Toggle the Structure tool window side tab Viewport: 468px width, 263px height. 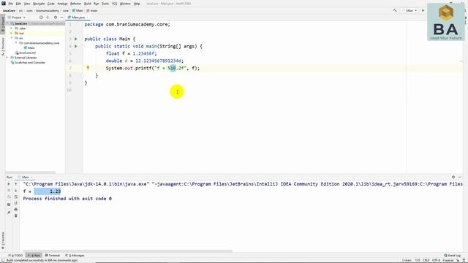(x=3, y=46)
